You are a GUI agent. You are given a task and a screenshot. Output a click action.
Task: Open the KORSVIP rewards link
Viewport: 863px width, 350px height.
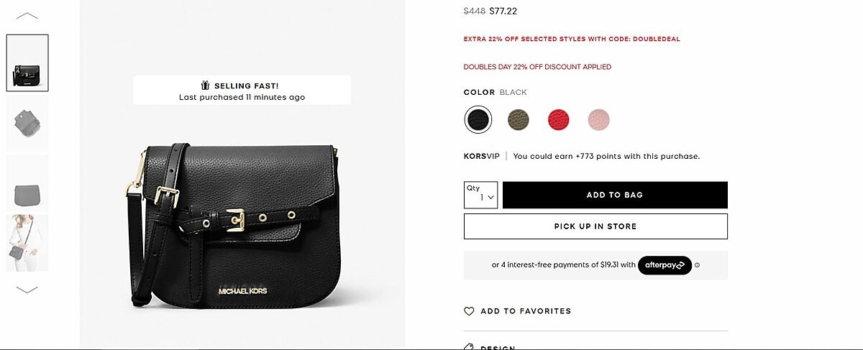482,156
